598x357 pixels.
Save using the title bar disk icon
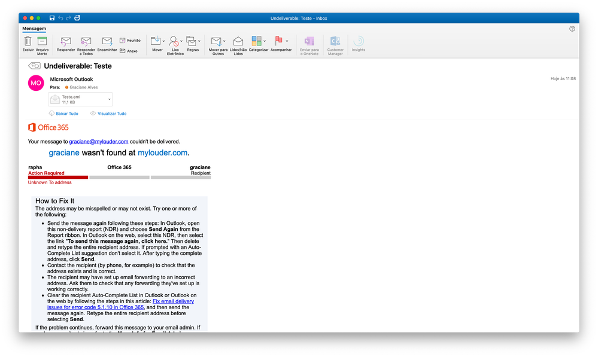pyautogui.click(x=52, y=18)
